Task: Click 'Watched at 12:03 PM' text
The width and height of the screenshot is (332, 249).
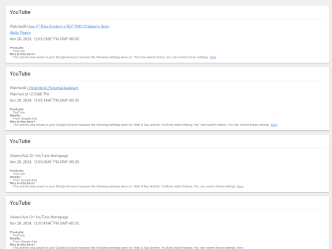Action: click(30, 94)
